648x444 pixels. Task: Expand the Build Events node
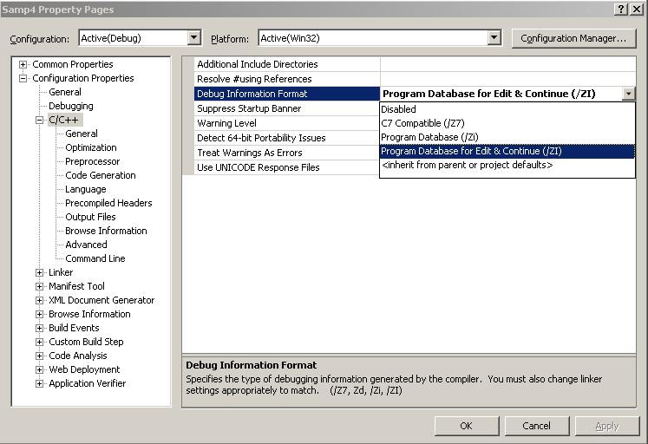pos(40,328)
